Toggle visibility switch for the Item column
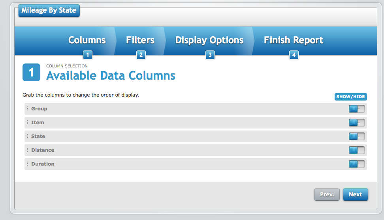 coord(357,123)
